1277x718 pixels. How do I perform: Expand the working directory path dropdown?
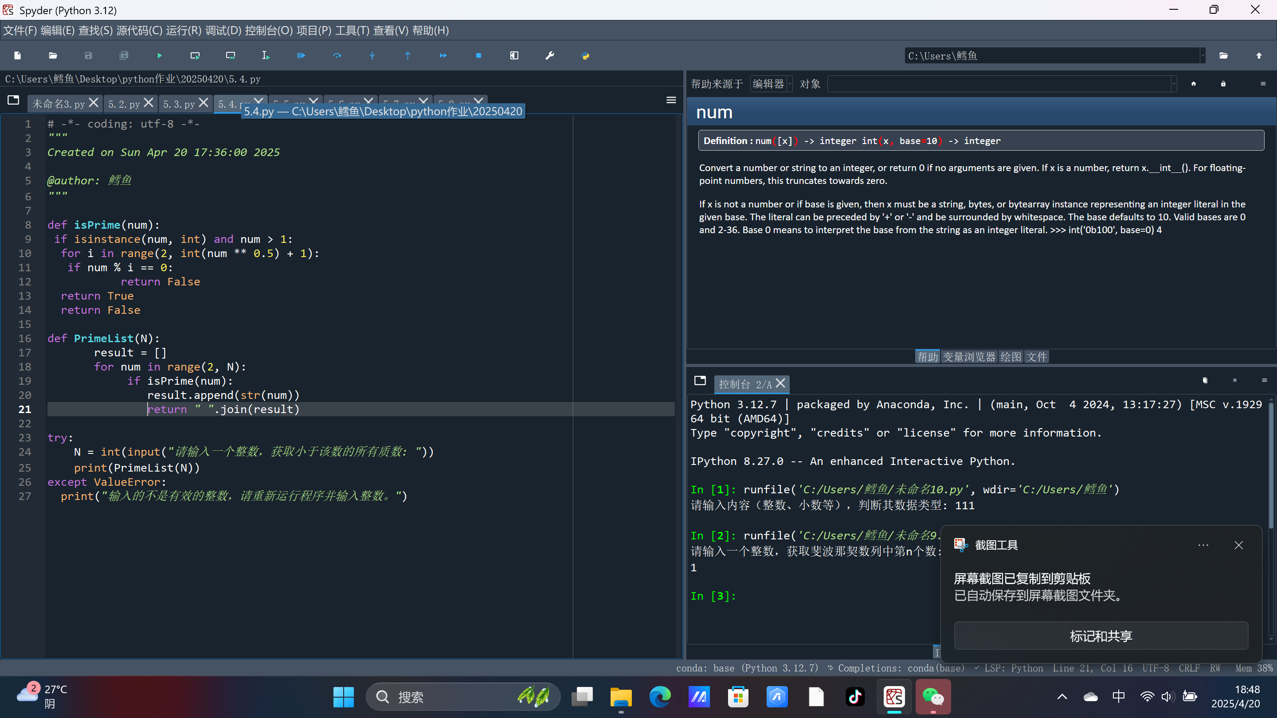click(1202, 55)
